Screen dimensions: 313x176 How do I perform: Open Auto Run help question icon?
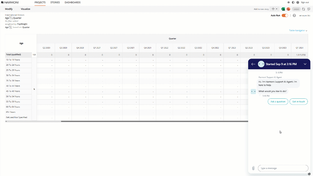coord(294,15)
